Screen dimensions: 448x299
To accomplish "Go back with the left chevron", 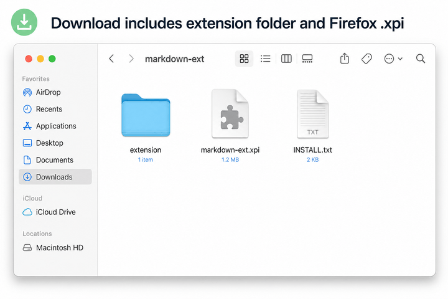I will [111, 59].
